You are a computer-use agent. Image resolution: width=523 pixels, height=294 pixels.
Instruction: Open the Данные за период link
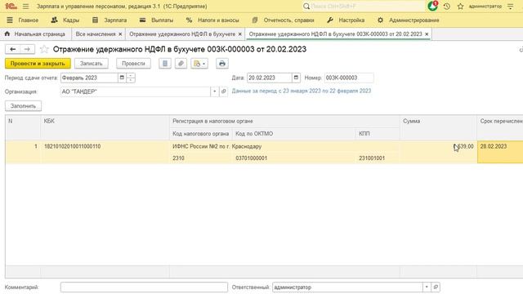click(302, 91)
